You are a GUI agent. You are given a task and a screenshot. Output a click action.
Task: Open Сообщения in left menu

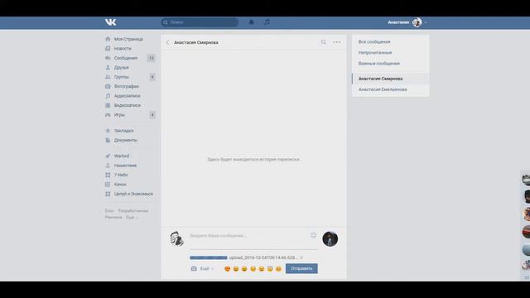coord(126,58)
